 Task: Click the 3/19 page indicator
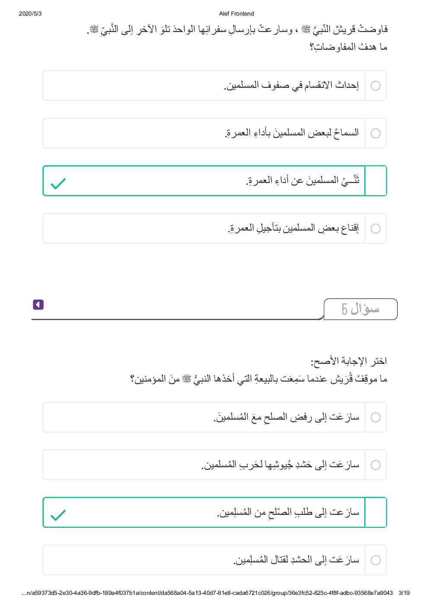click(x=404, y=593)
